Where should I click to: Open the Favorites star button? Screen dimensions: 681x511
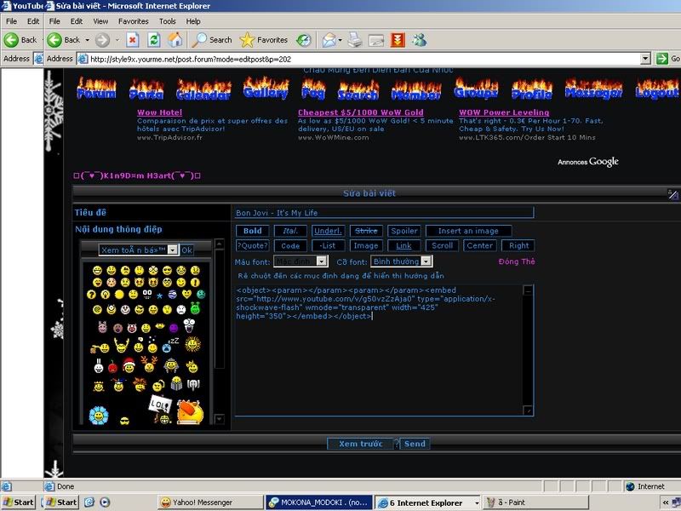(x=264, y=40)
